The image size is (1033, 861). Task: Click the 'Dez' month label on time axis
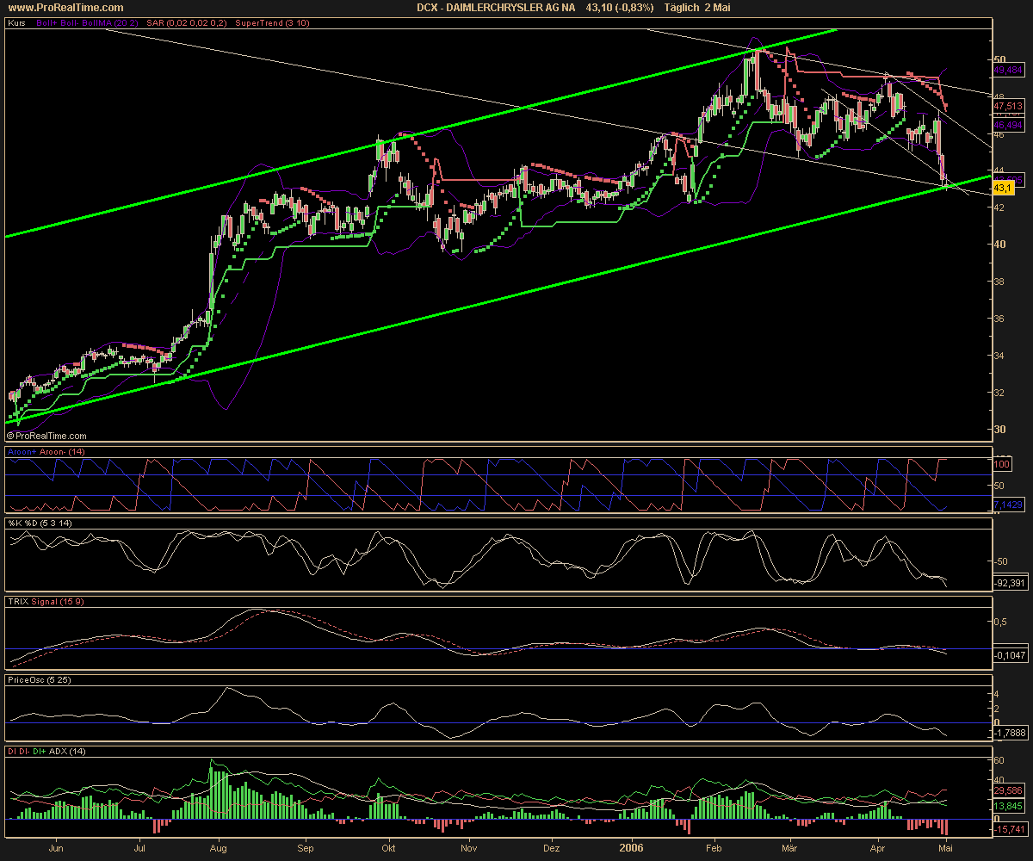[550, 849]
